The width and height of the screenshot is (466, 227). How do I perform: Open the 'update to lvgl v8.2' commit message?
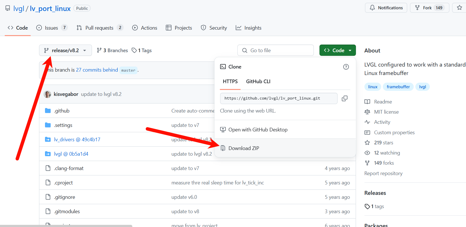[101, 94]
